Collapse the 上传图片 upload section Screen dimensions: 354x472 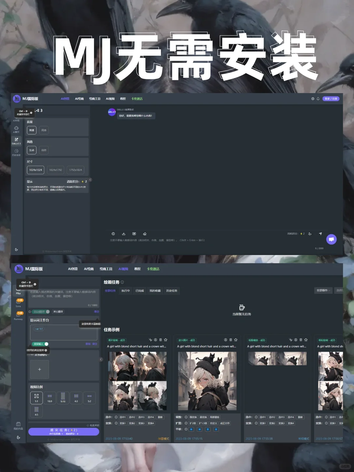pos(32,355)
